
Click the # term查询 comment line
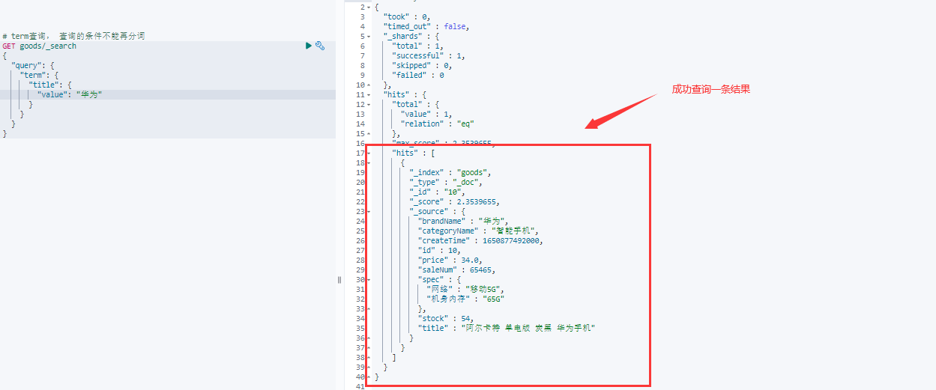tap(73, 36)
